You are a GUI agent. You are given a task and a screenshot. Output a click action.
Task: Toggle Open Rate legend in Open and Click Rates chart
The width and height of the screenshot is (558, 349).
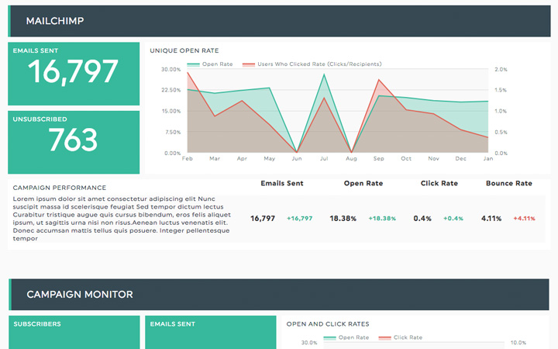tap(346, 337)
